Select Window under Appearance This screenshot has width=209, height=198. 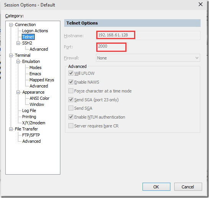click(37, 104)
